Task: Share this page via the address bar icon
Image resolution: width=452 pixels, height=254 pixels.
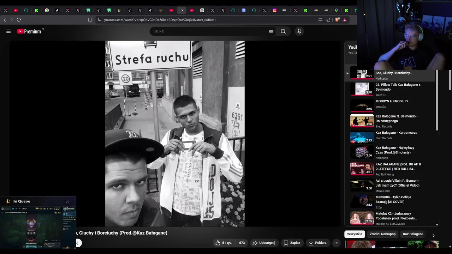Action: [328, 20]
